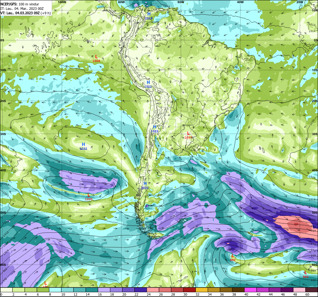This screenshot has width=318, height=297.
Task: Click the L 1007 low over Paraguay
Action: tap(188, 135)
